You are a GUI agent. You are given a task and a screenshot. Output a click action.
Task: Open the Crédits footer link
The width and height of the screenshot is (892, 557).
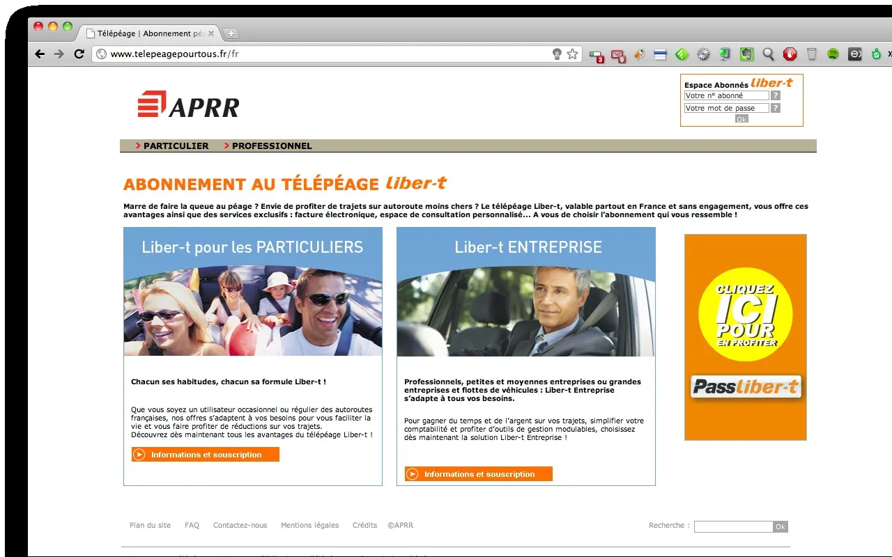(364, 526)
